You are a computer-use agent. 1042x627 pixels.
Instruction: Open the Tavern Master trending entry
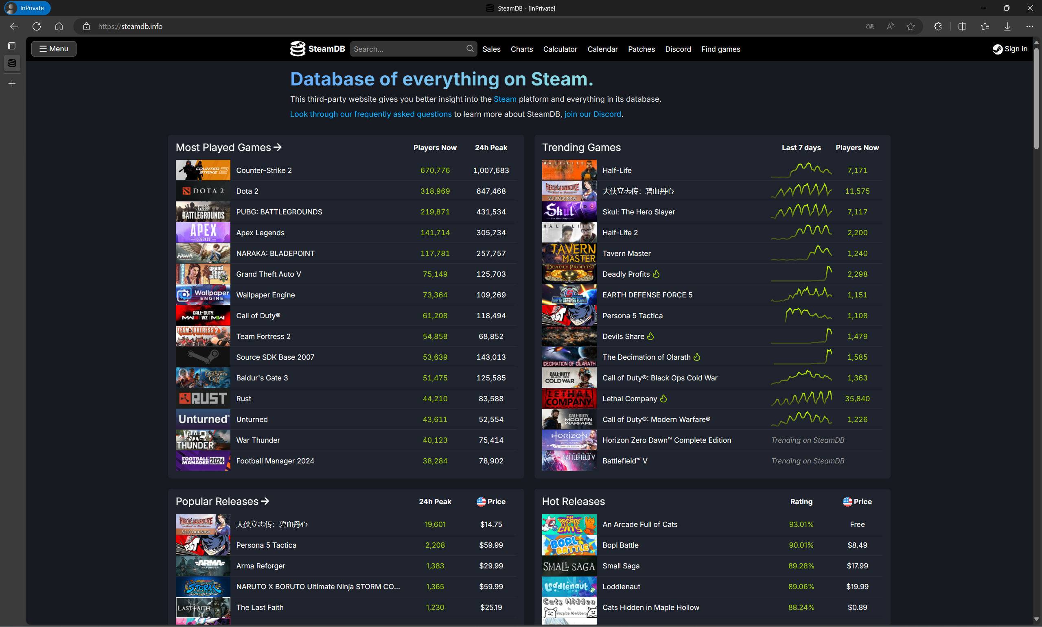tap(626, 253)
